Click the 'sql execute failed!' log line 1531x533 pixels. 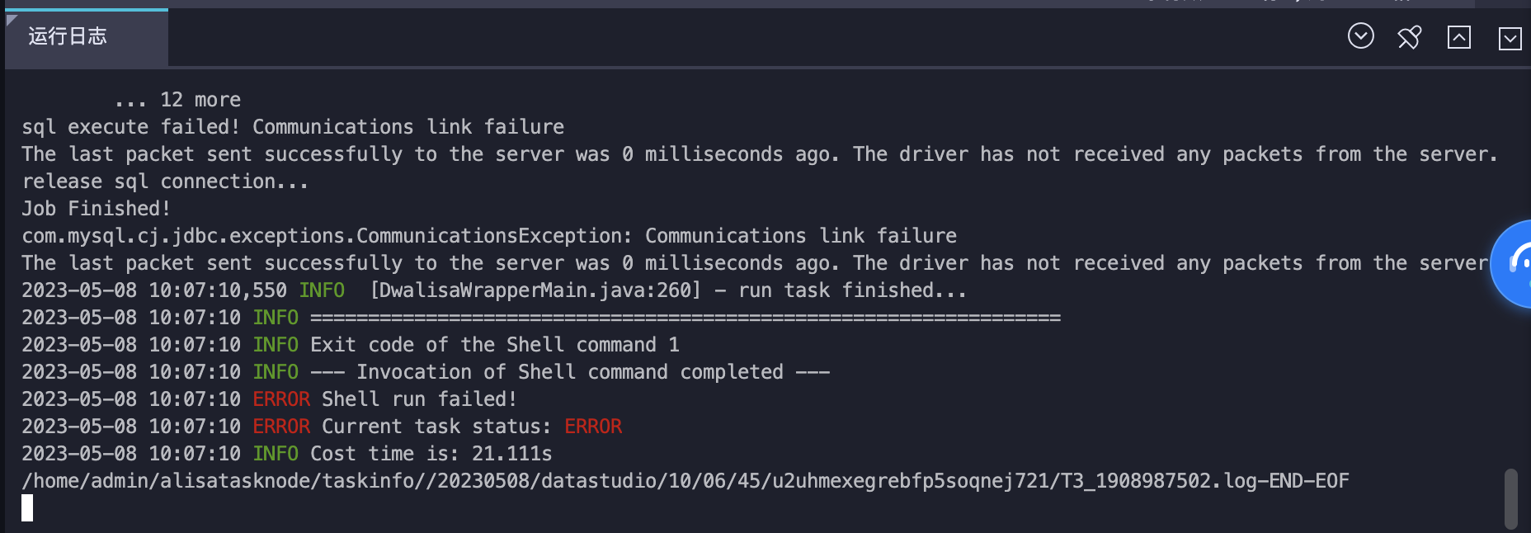(293, 127)
